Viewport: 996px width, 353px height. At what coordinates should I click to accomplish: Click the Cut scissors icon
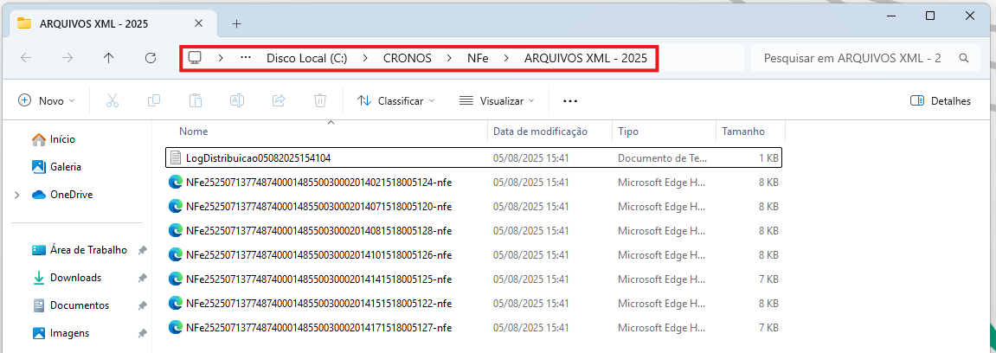(112, 100)
